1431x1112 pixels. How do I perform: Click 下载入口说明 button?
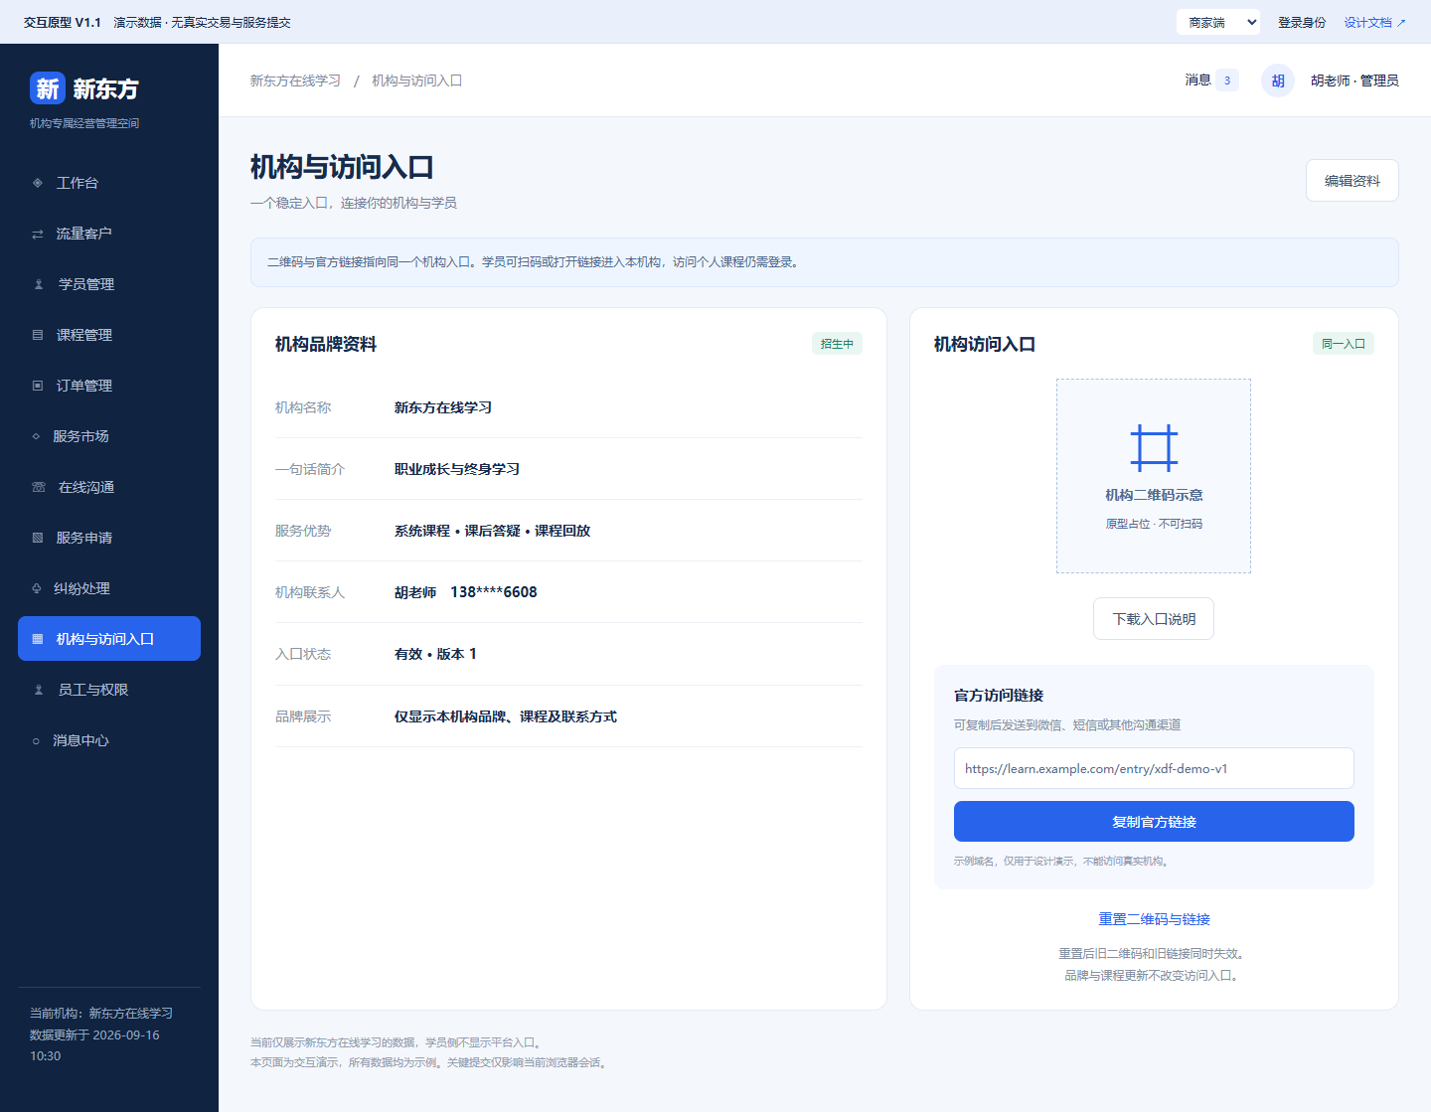point(1154,619)
